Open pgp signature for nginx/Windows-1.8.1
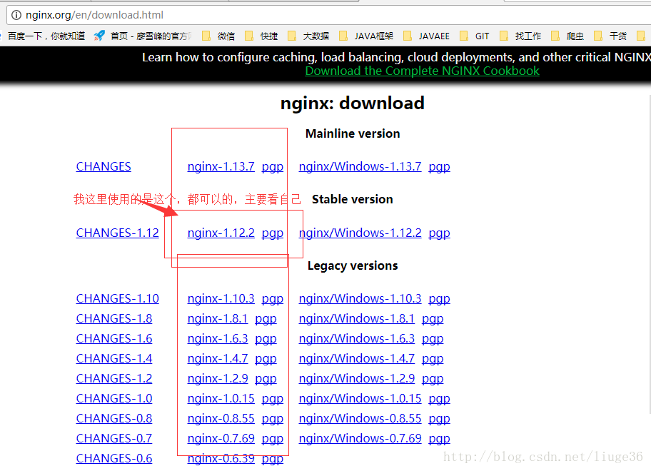The height and width of the screenshot is (471, 651). click(433, 319)
